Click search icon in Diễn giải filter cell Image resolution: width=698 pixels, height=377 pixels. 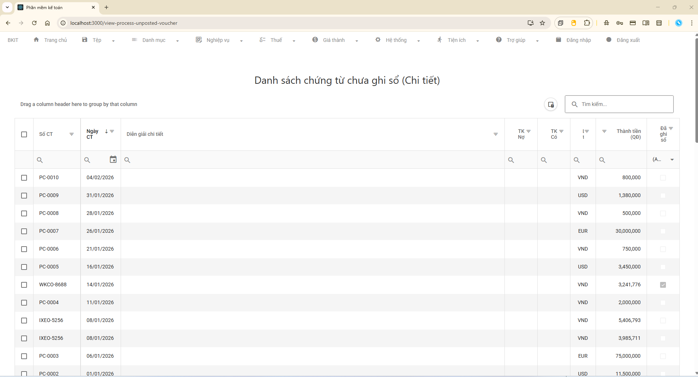(127, 160)
